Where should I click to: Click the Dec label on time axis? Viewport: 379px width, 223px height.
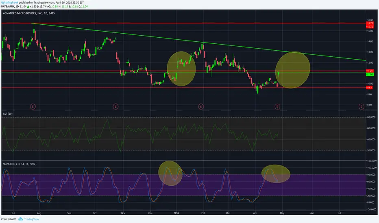pyautogui.click(x=150, y=213)
